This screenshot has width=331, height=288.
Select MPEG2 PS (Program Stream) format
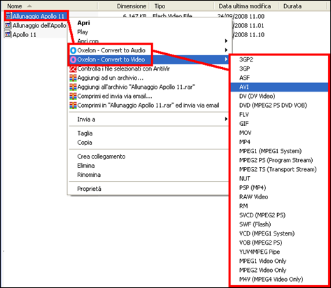tap(276, 160)
